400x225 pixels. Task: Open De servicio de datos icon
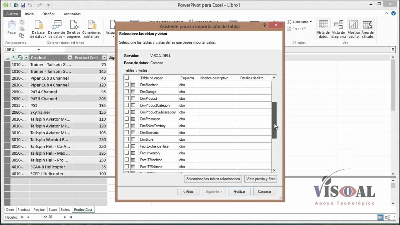click(x=57, y=25)
